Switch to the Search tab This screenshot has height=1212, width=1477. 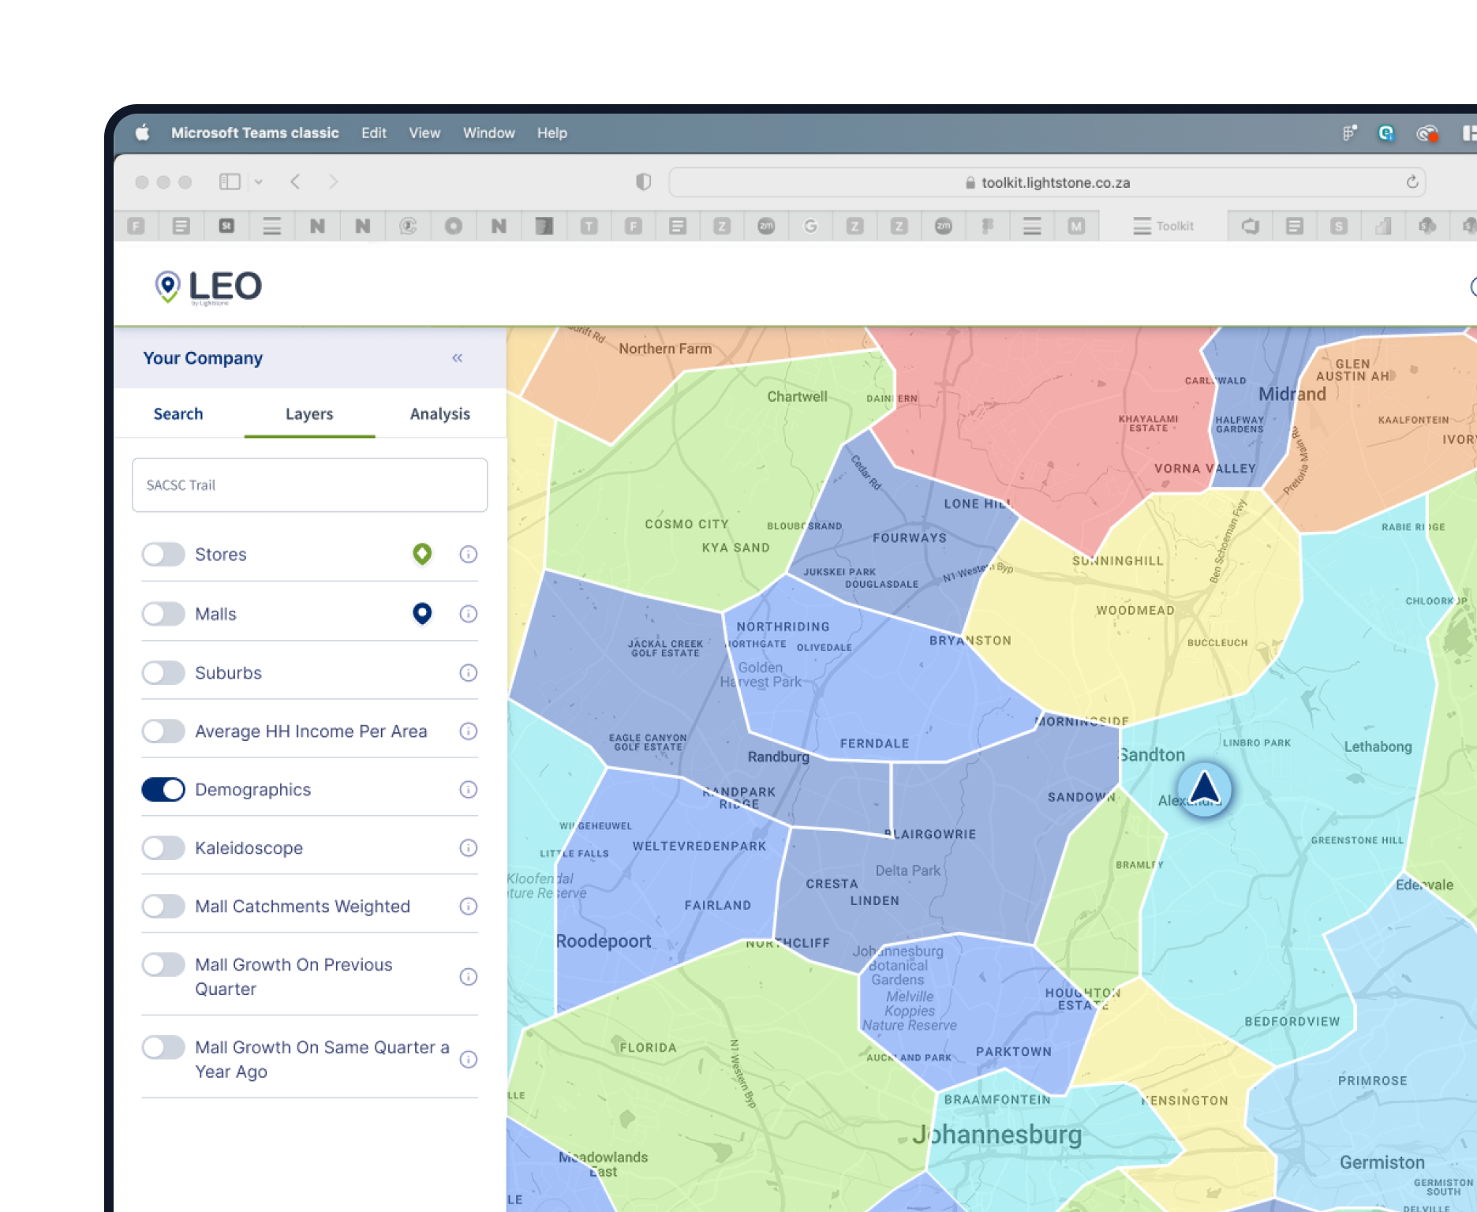[x=178, y=414]
